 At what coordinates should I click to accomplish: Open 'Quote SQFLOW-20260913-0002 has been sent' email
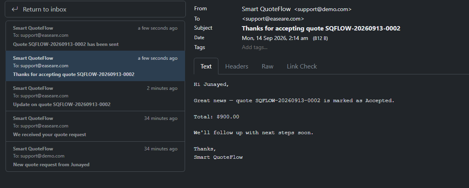click(95, 36)
